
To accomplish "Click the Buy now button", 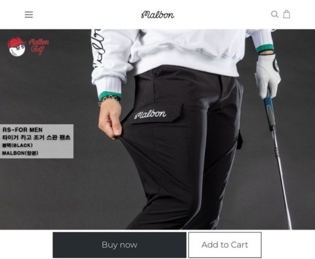I will click(x=119, y=244).
